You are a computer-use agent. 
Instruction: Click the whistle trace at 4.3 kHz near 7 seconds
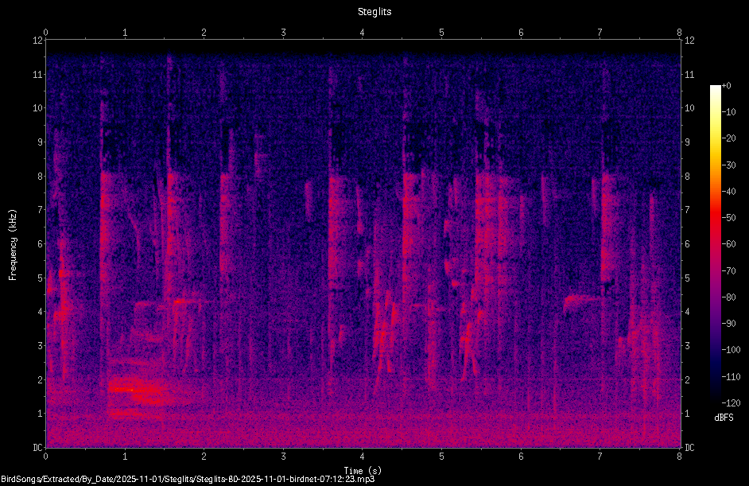coord(583,301)
